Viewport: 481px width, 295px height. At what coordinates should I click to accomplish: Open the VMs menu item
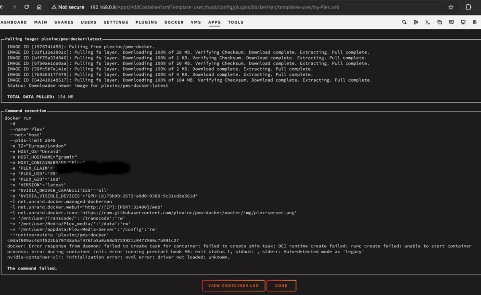(196, 23)
